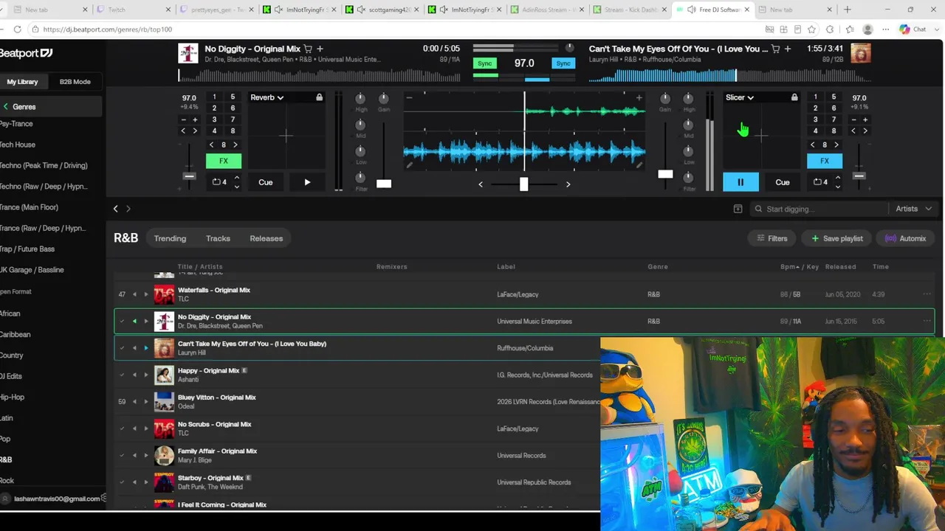Click the left deck Filter knob
This screenshot has width=945, height=531.
[x=360, y=178]
